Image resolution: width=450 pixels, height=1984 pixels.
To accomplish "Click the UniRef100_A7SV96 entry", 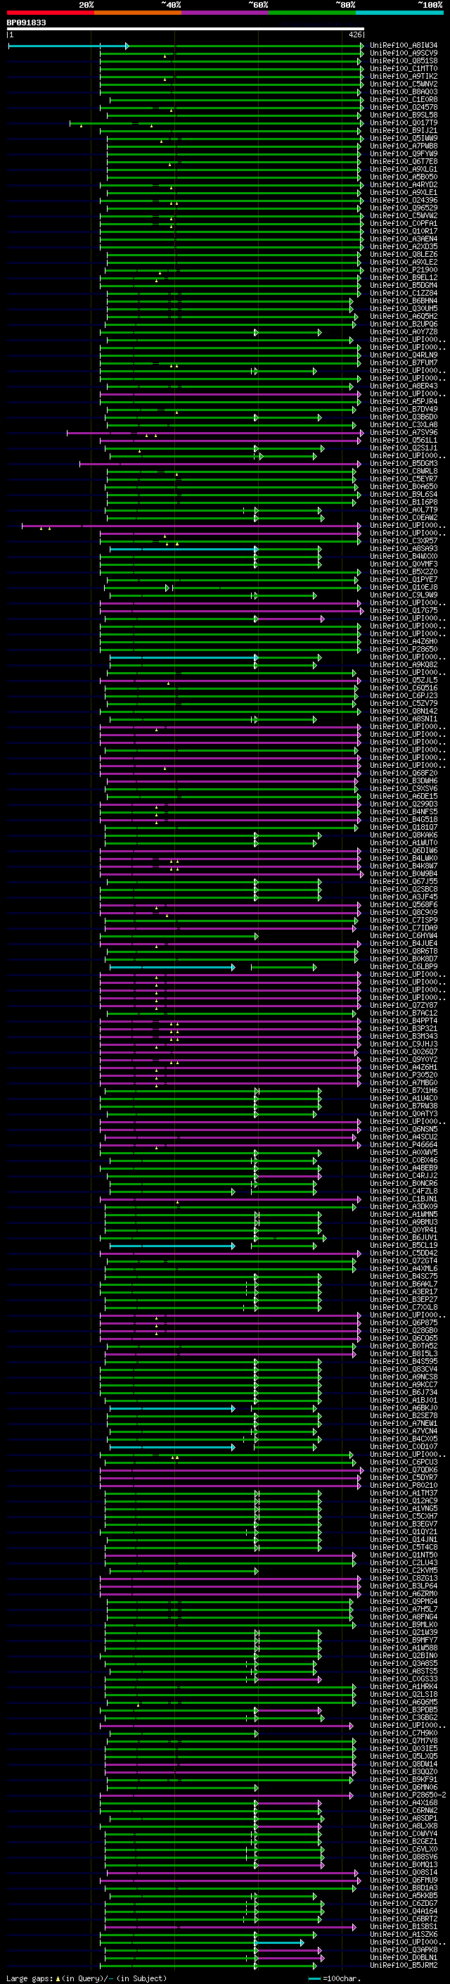I will (x=404, y=432).
